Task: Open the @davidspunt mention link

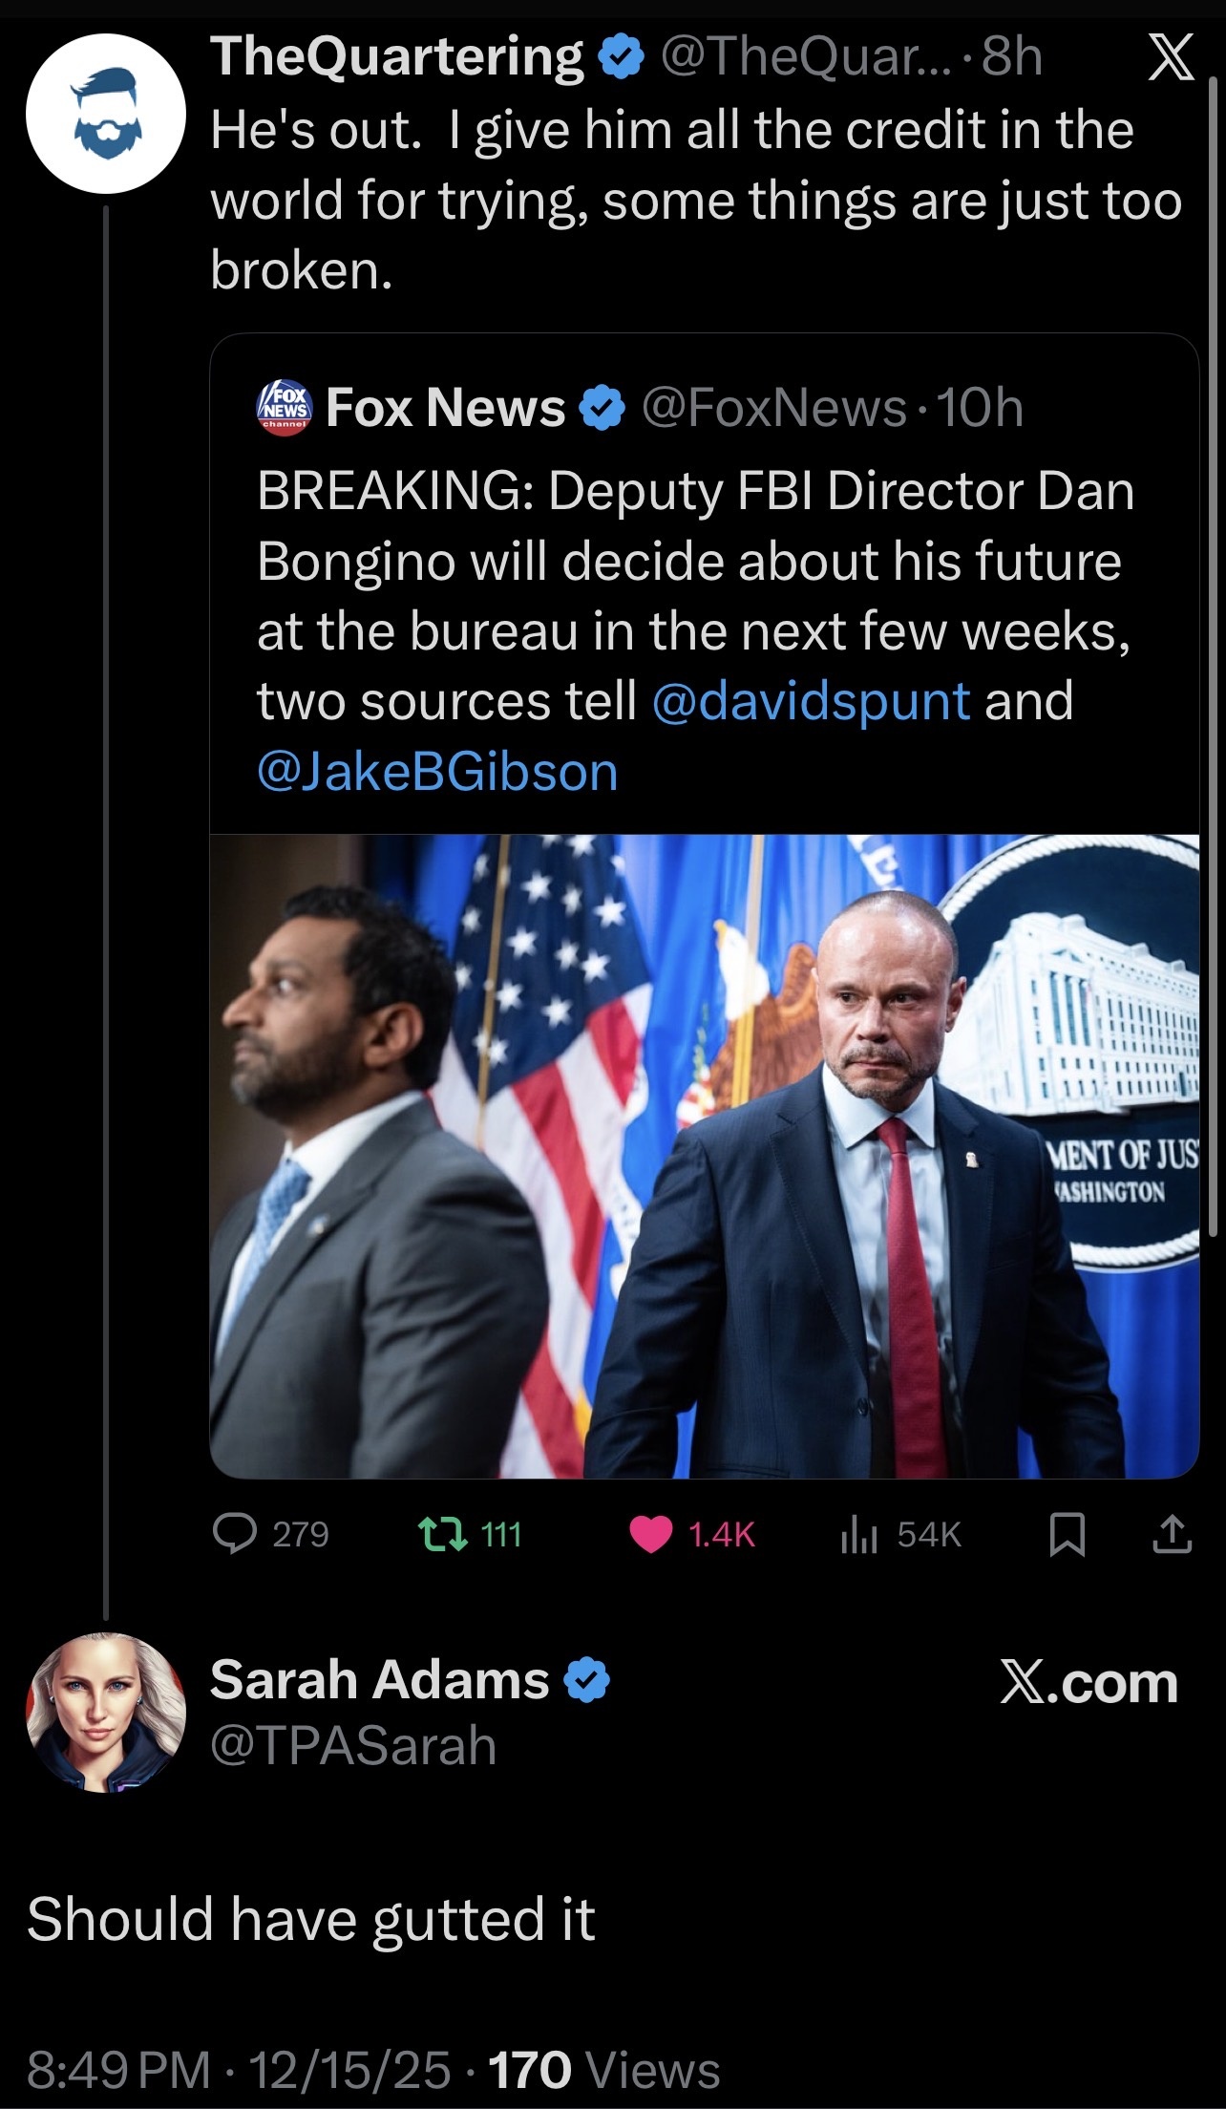Action: (811, 701)
